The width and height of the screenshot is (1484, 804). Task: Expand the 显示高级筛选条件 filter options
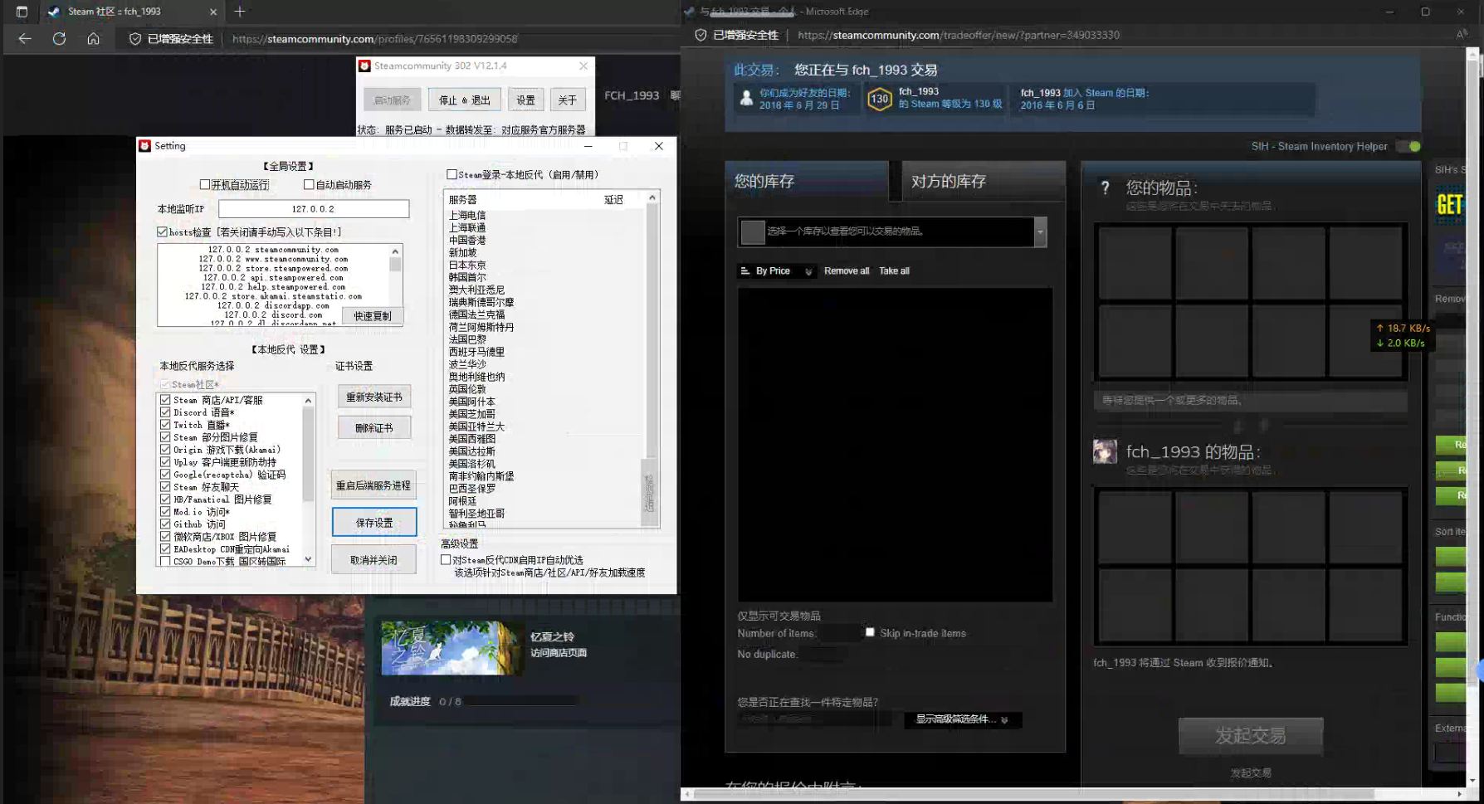(x=962, y=720)
